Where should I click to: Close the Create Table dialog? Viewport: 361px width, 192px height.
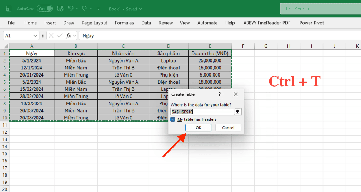[236, 94]
